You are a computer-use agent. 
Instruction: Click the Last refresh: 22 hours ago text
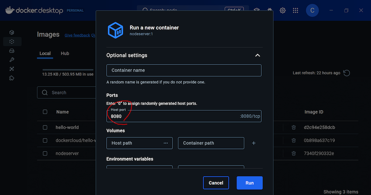point(316,73)
